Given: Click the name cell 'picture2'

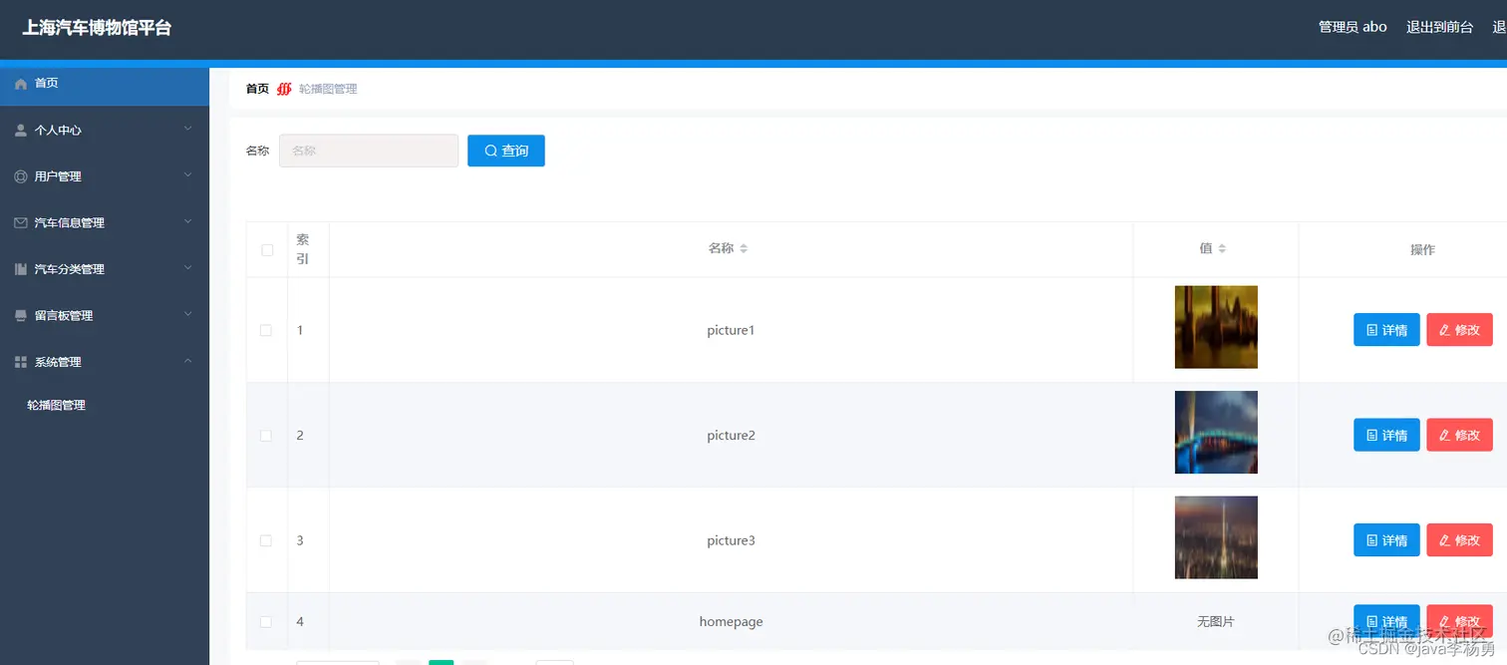Looking at the screenshot, I should (731, 436).
